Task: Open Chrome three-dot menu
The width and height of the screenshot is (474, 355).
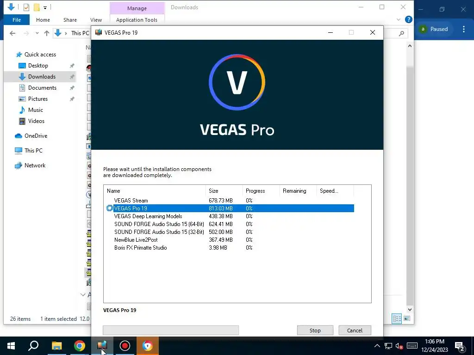Action: (464, 29)
